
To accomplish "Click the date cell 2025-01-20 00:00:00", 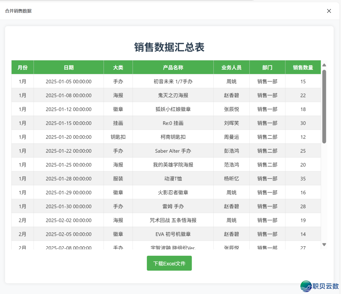I will point(69,137).
